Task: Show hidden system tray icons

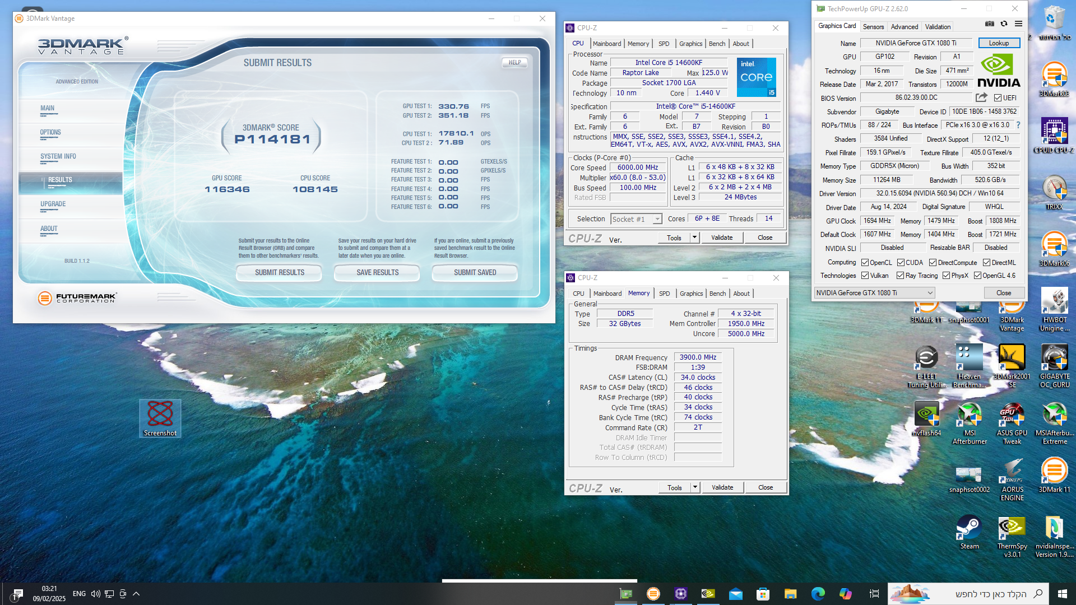Action: pyautogui.click(x=136, y=593)
